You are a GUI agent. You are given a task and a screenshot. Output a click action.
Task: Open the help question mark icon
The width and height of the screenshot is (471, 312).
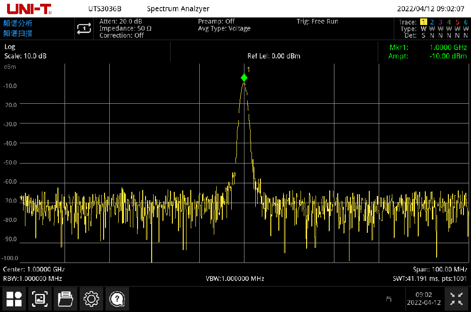pos(117,299)
